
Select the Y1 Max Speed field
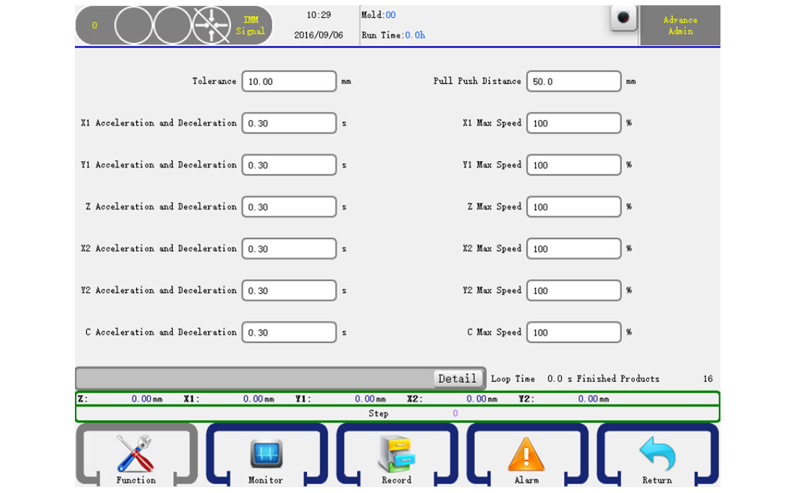(x=574, y=165)
